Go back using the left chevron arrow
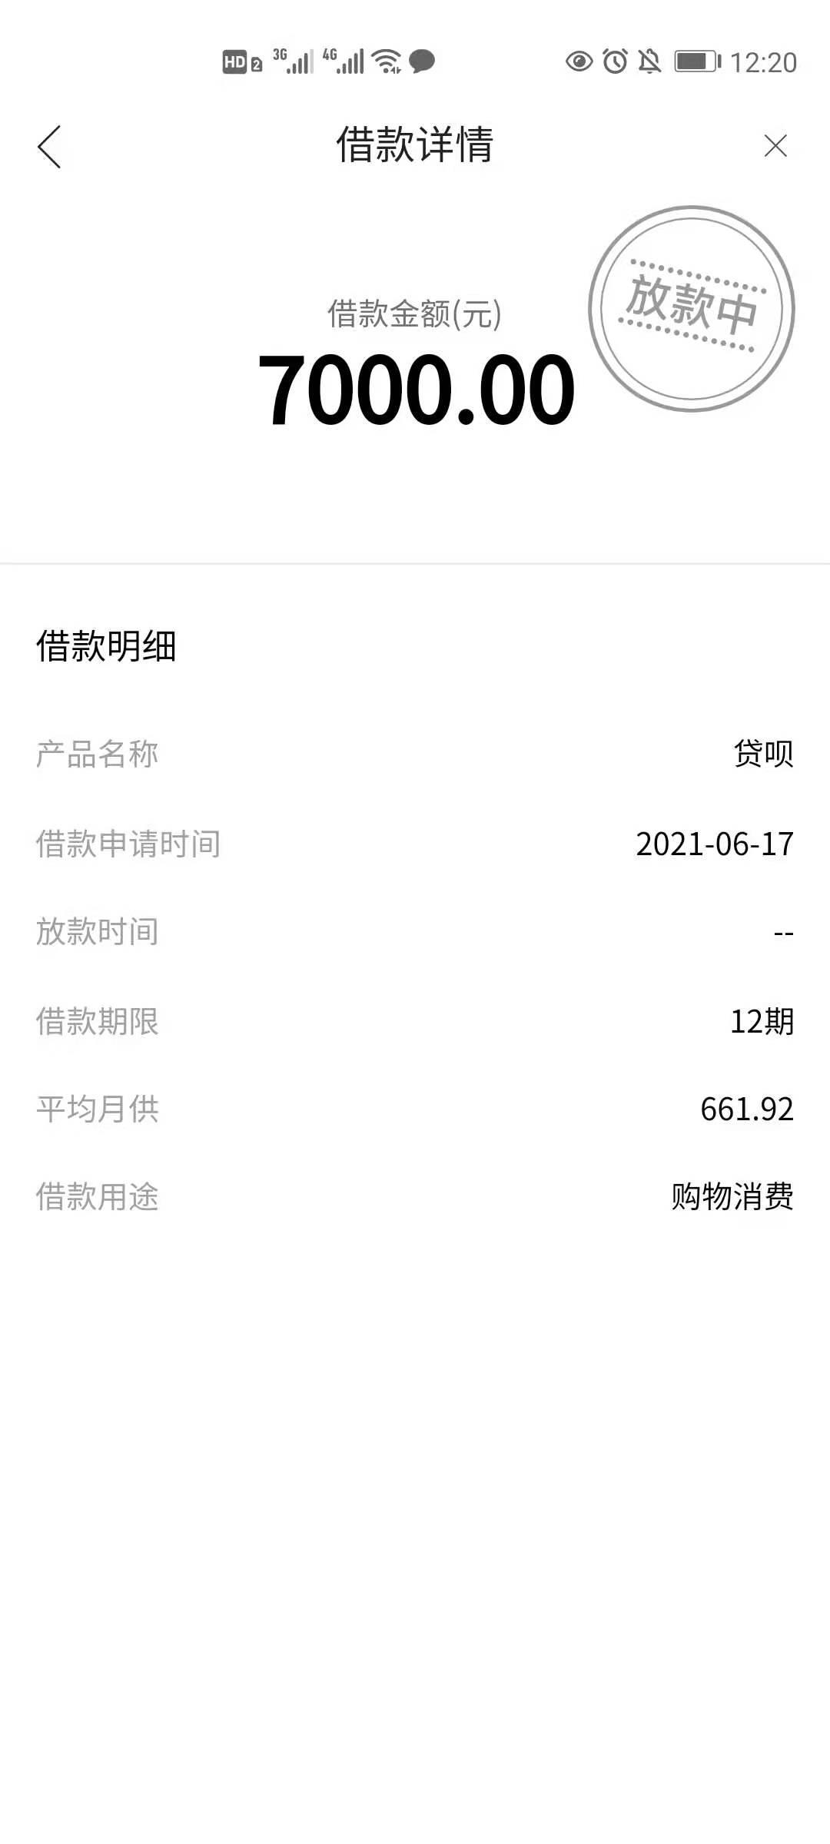This screenshot has height=1844, width=830. click(x=49, y=146)
